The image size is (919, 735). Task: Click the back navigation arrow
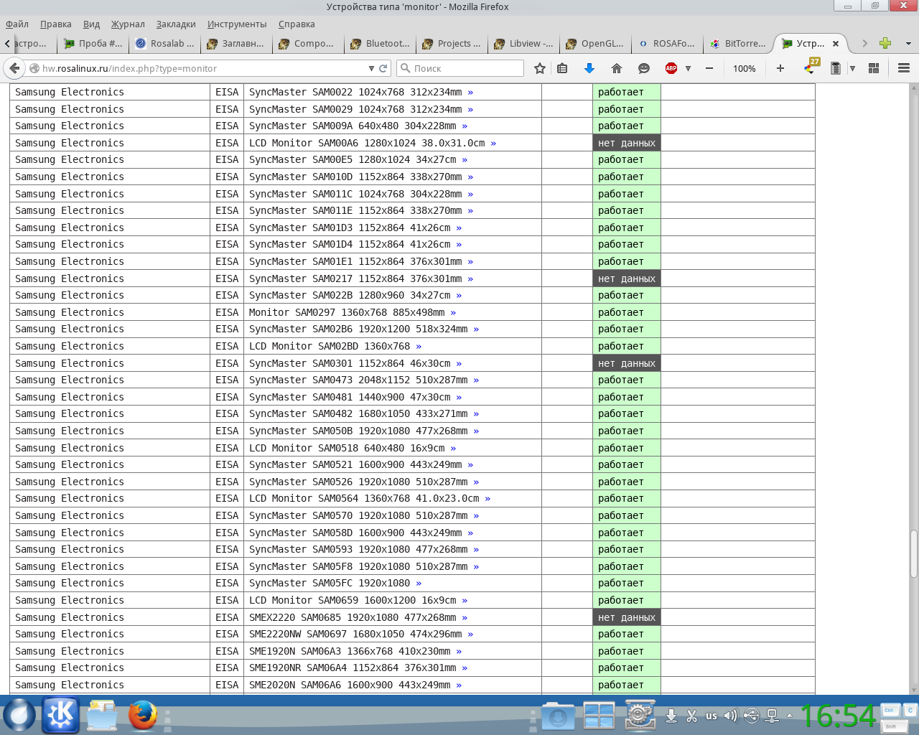(x=14, y=68)
